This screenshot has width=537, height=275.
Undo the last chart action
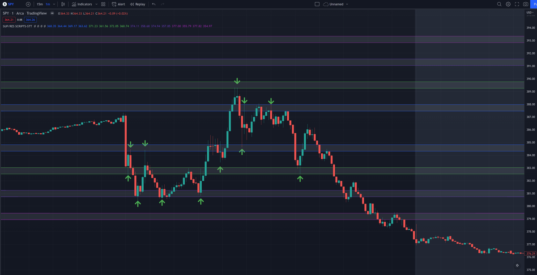153,4
